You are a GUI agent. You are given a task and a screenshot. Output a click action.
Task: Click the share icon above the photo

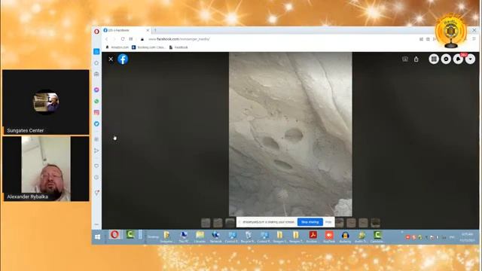click(416, 59)
